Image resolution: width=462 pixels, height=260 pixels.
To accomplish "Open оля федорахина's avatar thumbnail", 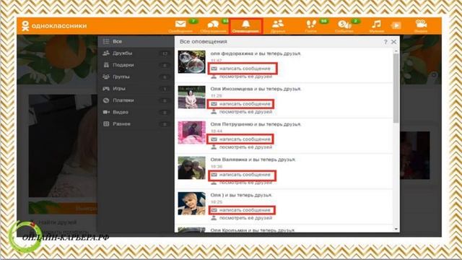I will (x=191, y=62).
